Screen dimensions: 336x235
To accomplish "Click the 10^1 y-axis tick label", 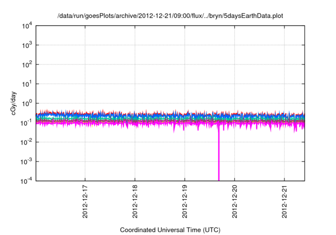I will coord(27,84).
